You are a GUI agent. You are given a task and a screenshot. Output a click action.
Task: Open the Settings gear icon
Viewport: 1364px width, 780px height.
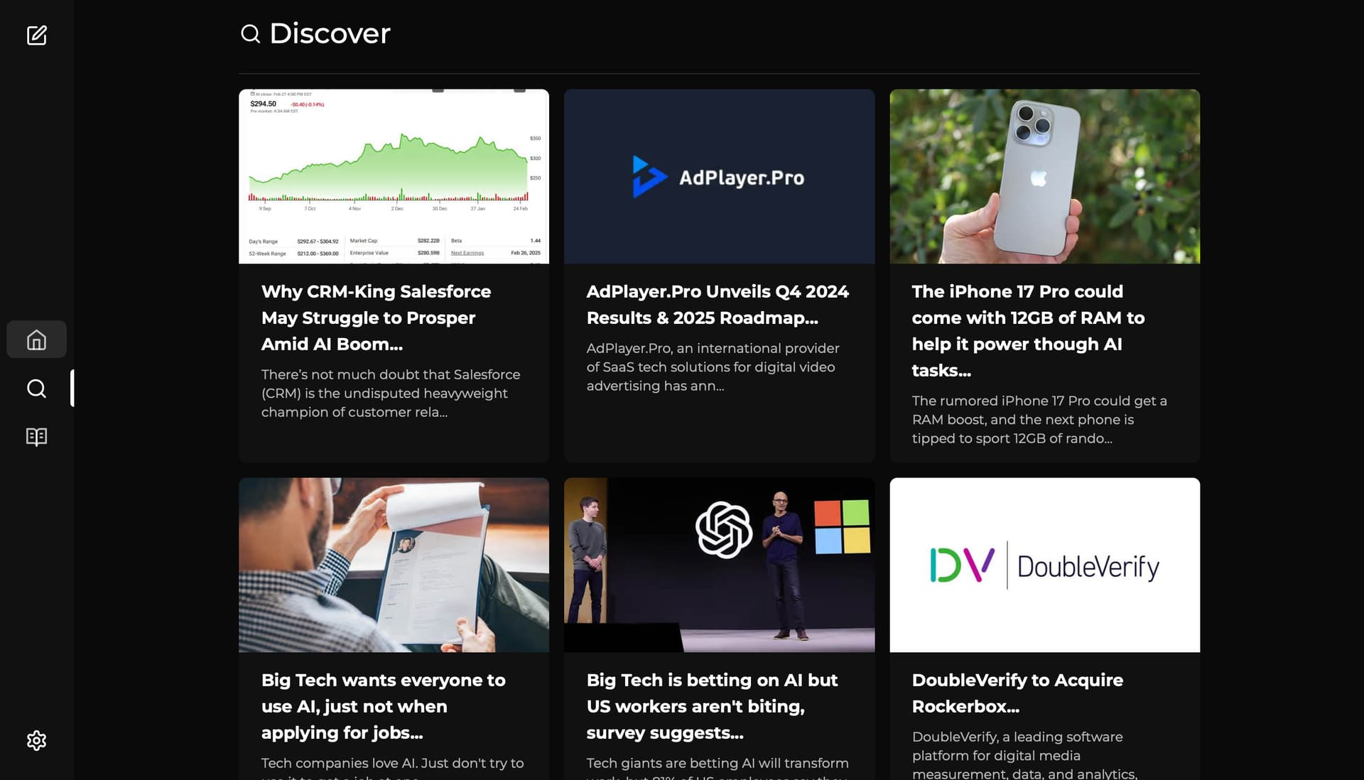[36, 741]
